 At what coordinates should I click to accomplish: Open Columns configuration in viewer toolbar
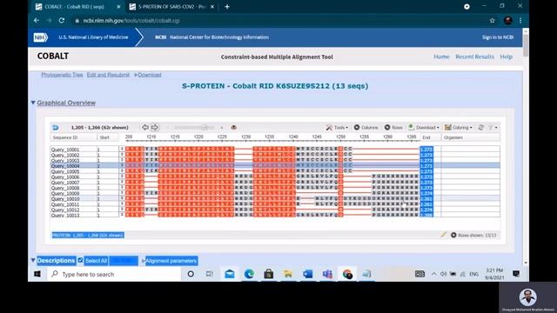[366, 128]
